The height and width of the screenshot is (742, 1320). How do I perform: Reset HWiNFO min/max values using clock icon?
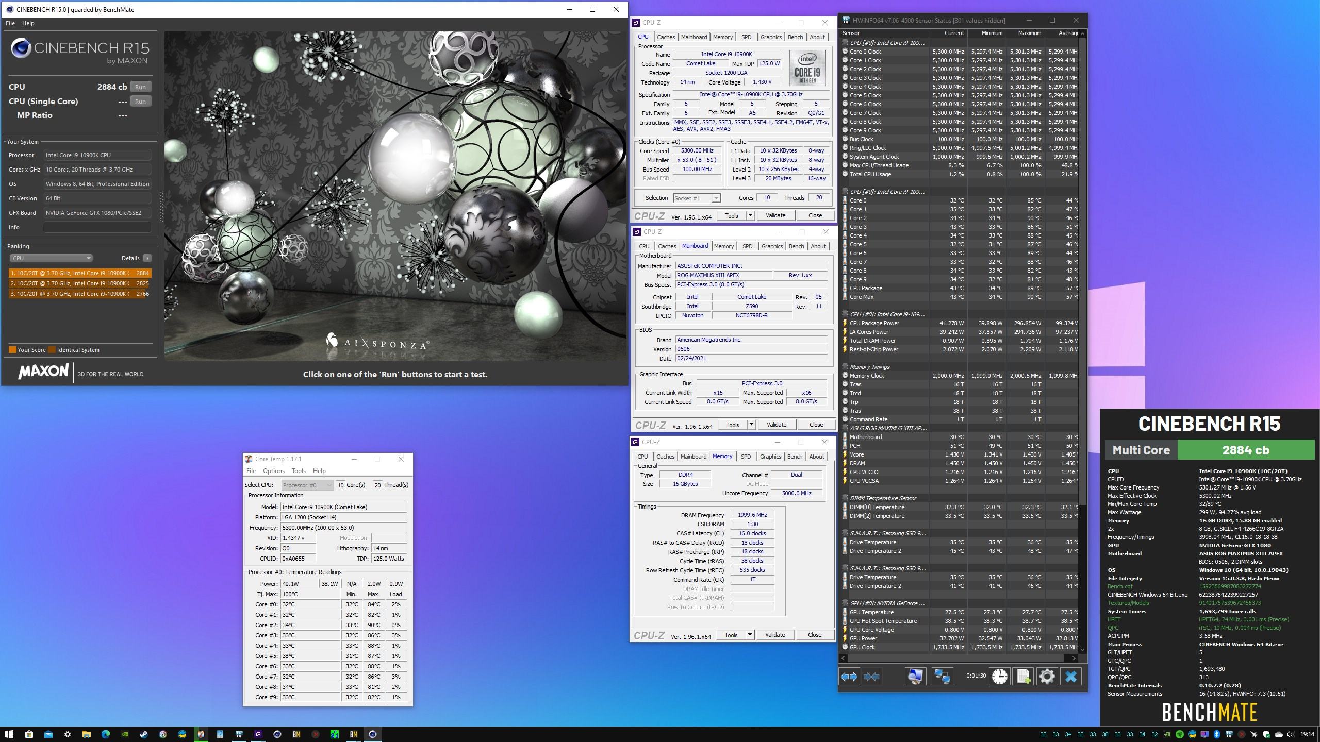[999, 677]
